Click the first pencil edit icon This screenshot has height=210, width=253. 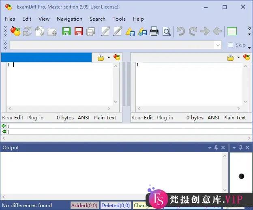pos(105,31)
